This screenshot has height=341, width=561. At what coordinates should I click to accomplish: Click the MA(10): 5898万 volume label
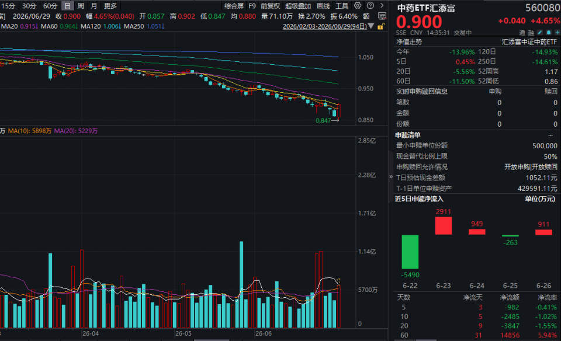click(x=30, y=131)
